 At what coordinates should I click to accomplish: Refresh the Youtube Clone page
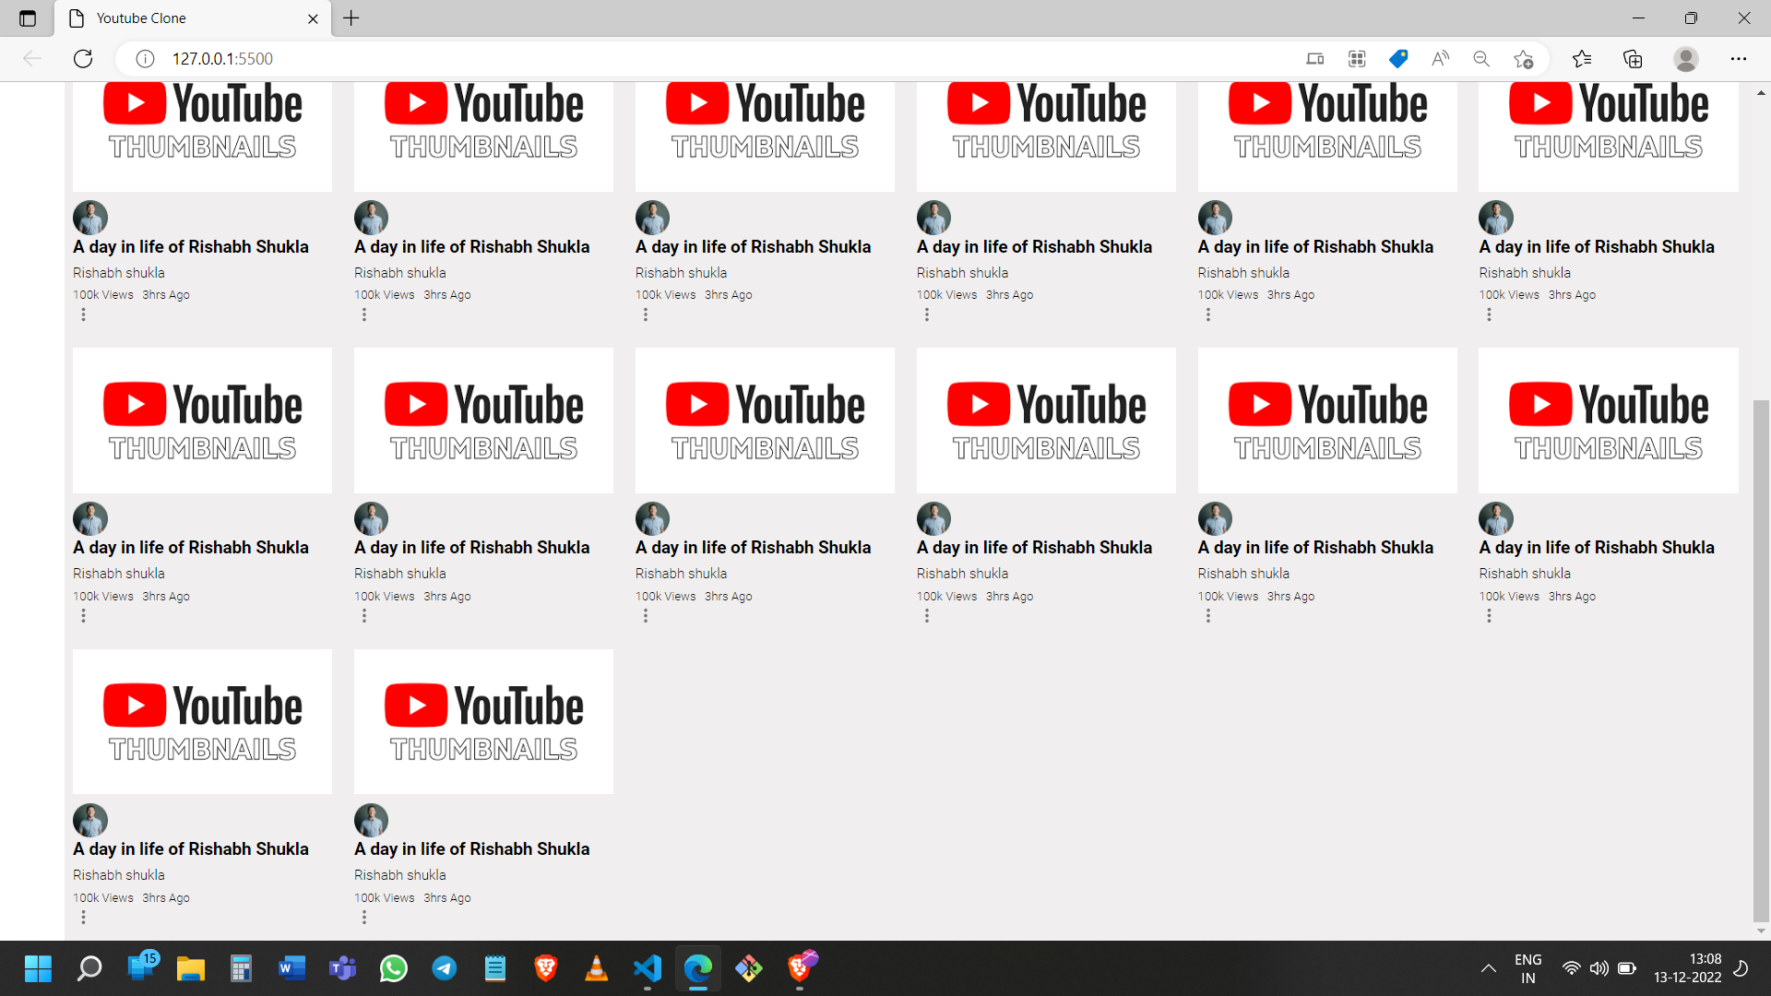(x=82, y=58)
